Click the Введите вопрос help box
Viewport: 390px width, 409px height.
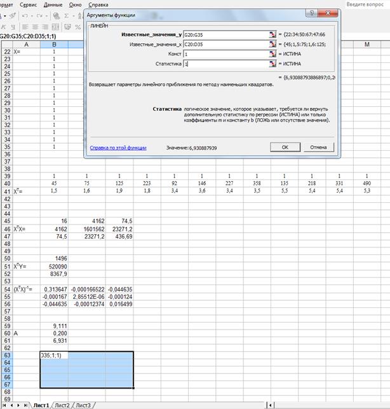coord(365,4)
